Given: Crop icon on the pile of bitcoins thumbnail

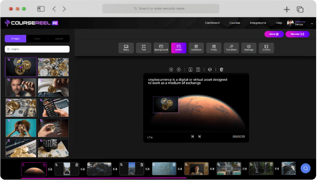Looking at the screenshot, I should tap(41, 60).
